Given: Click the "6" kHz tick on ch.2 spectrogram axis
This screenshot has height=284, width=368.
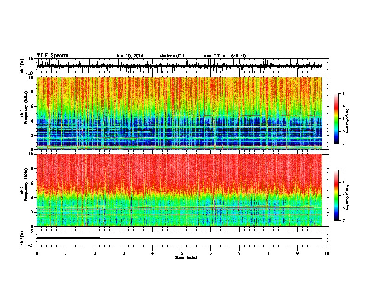Looking at the screenshot, I should (33, 183).
